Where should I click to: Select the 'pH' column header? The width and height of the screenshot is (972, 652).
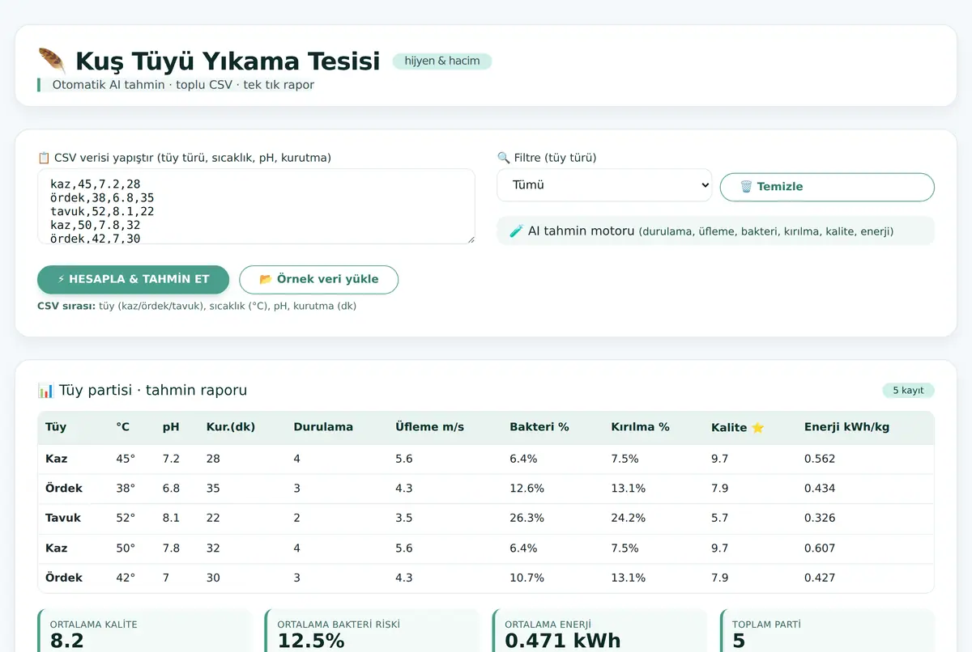tap(171, 427)
